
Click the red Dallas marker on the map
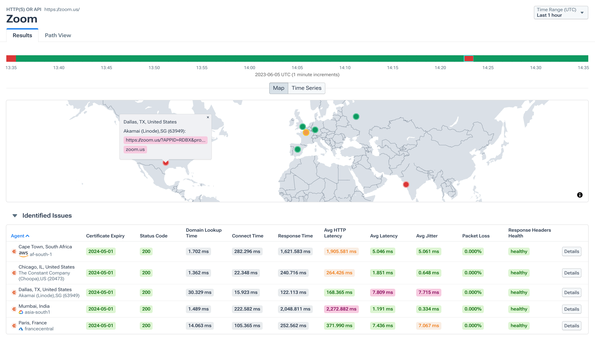[x=166, y=163]
